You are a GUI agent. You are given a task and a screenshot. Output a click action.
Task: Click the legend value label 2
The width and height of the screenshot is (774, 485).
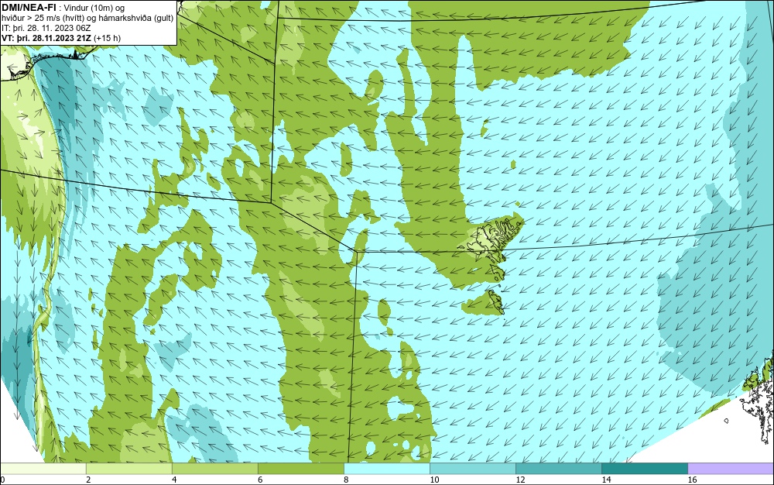tap(88, 480)
